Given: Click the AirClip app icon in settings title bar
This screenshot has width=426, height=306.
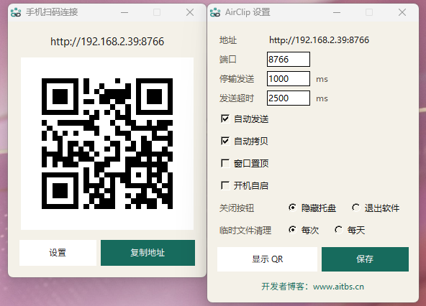Looking at the screenshot, I should (x=215, y=12).
